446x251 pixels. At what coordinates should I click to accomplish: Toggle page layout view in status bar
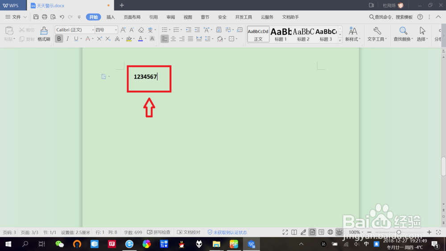(x=312, y=232)
